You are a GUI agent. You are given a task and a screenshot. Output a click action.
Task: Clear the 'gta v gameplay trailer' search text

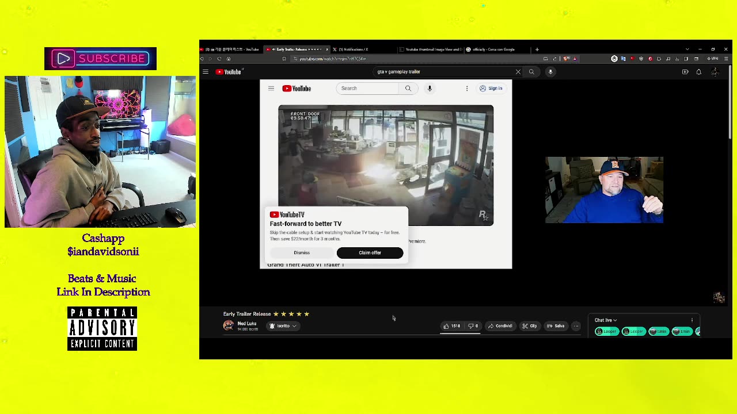(x=518, y=72)
